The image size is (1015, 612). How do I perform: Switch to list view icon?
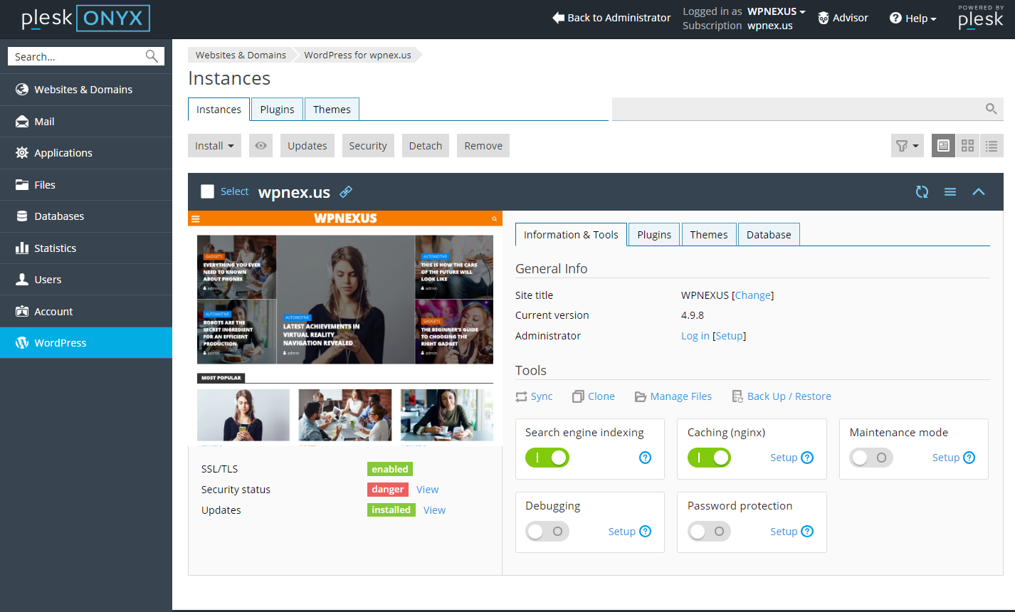[992, 145]
